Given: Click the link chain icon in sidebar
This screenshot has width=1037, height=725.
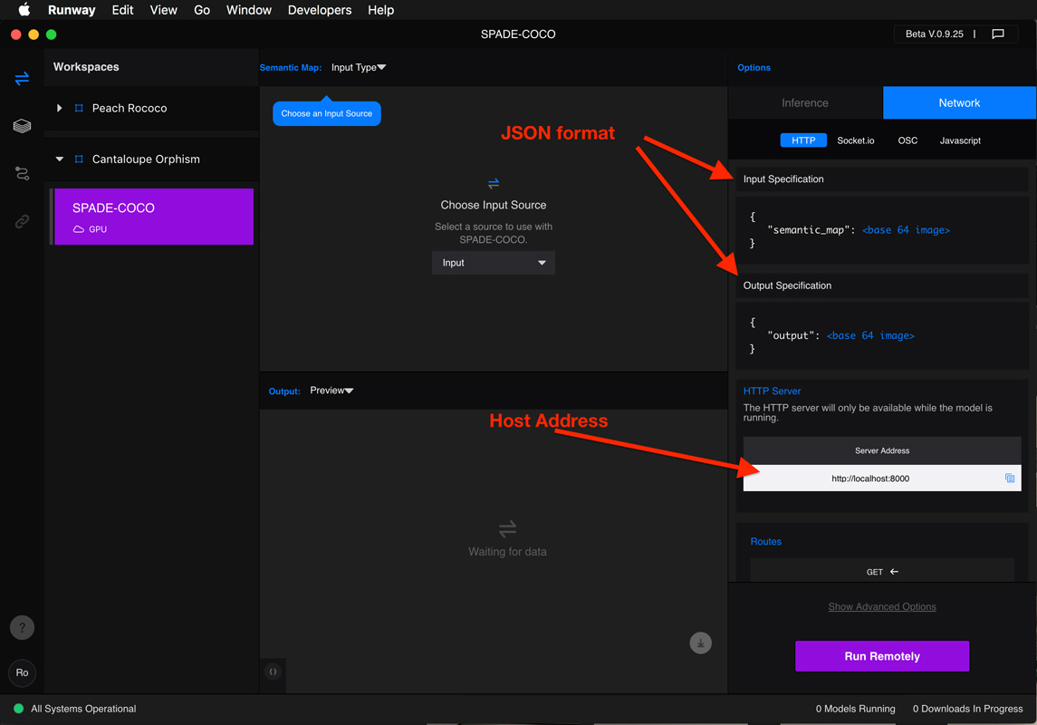Looking at the screenshot, I should pos(22,221).
